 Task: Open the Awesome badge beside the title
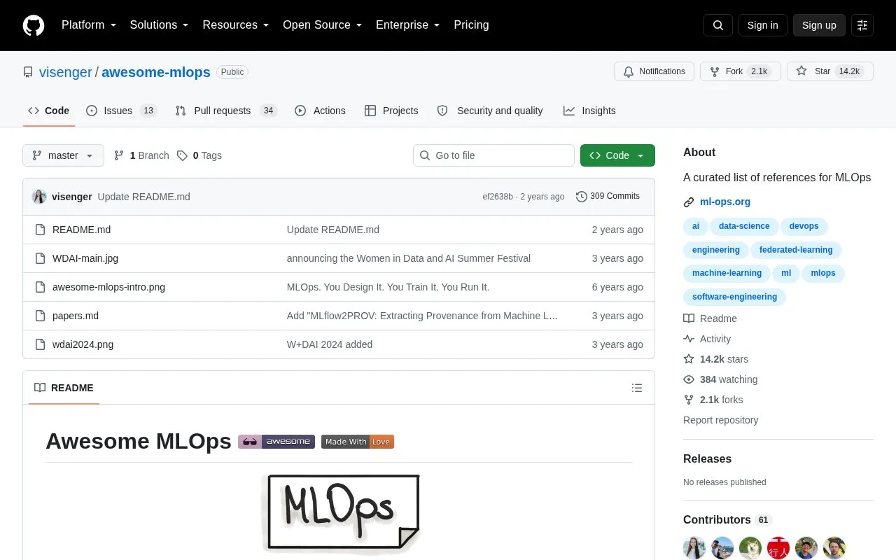pos(276,442)
